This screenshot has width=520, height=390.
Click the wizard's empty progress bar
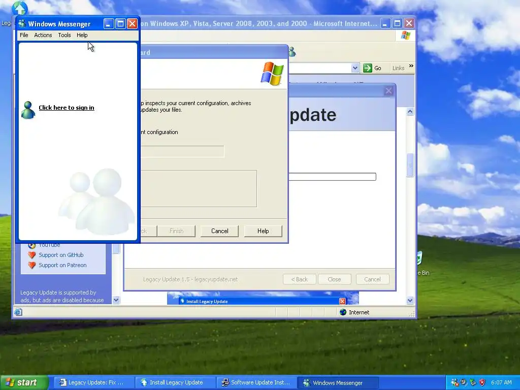click(182, 151)
